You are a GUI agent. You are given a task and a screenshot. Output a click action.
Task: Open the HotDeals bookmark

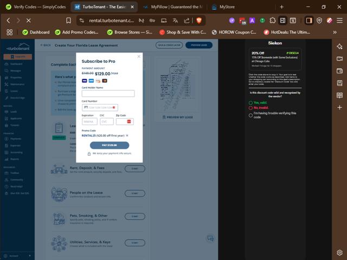[x=287, y=32]
